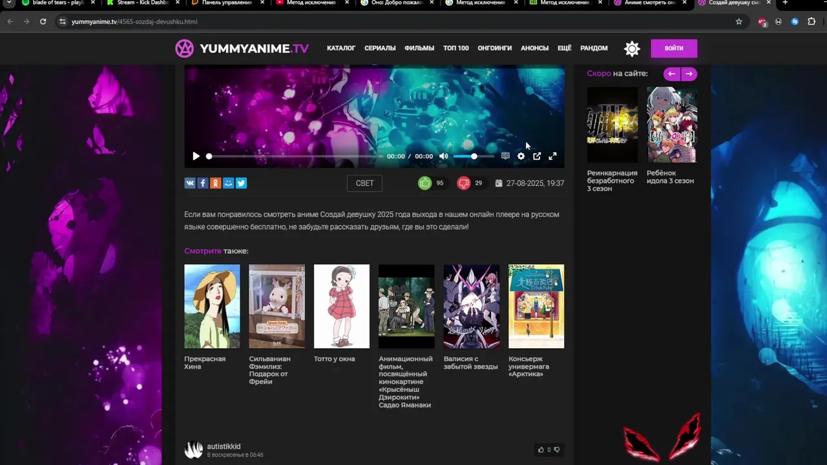Open the ТОП 100 page
Screen dimensions: 827x465
[x=456, y=48]
